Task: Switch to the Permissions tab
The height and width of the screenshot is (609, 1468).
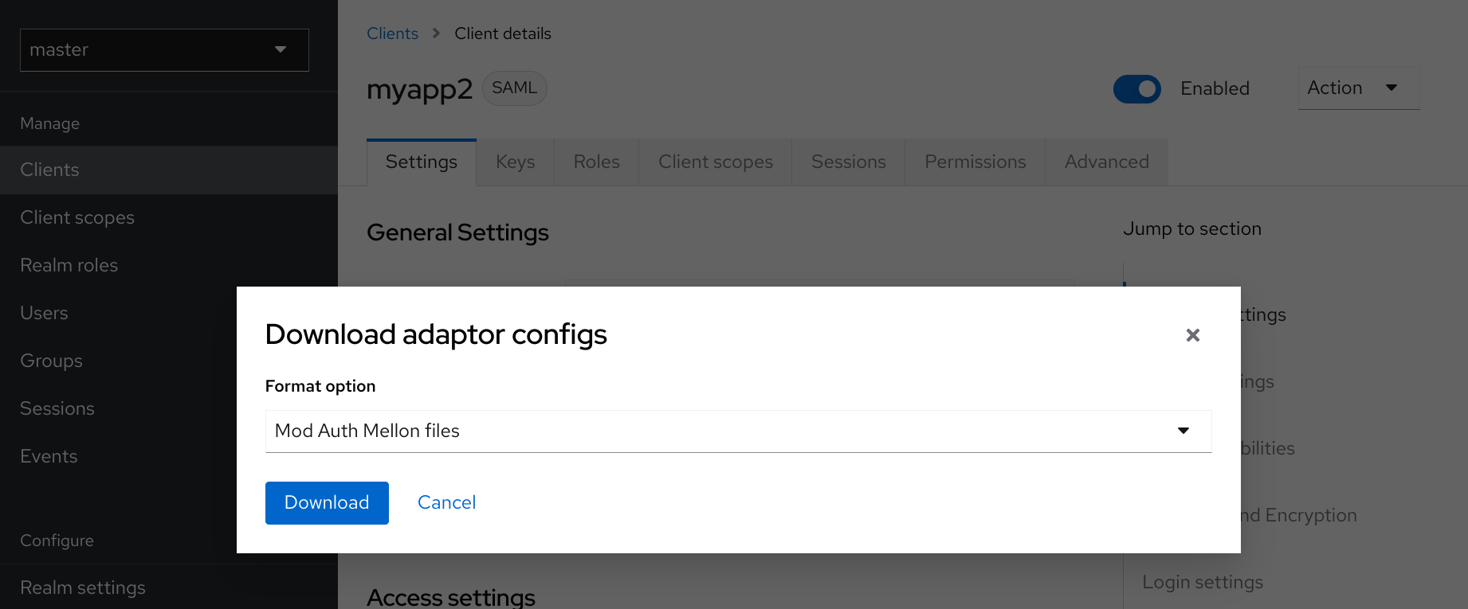Action: 975,162
